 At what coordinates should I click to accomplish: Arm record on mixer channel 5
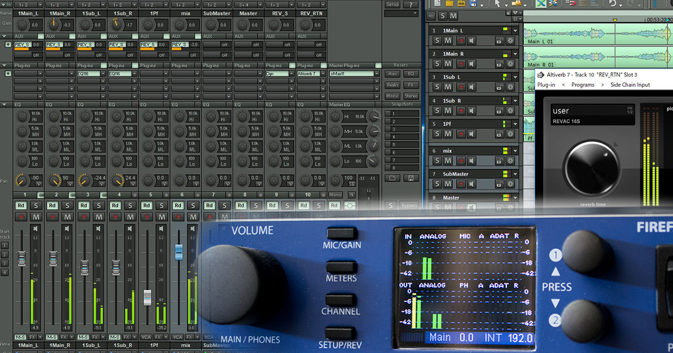[146, 217]
